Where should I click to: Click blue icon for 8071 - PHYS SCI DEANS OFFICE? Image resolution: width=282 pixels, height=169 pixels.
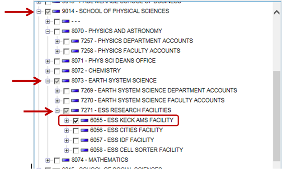[66, 61]
